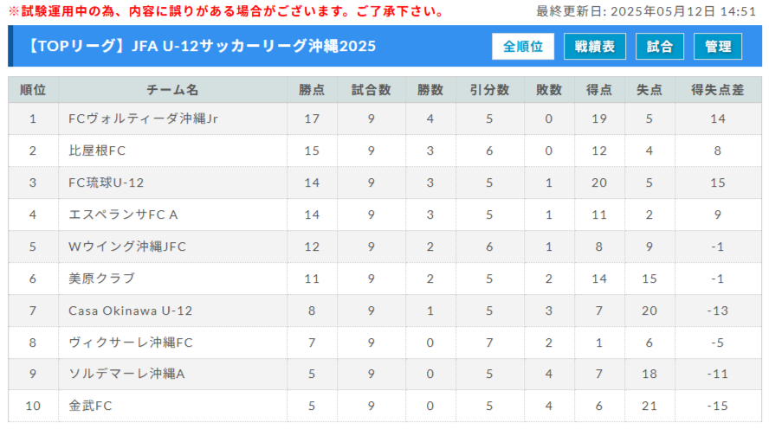Click the 勝点 column header
This screenshot has width=769, height=429.
pyautogui.click(x=312, y=90)
